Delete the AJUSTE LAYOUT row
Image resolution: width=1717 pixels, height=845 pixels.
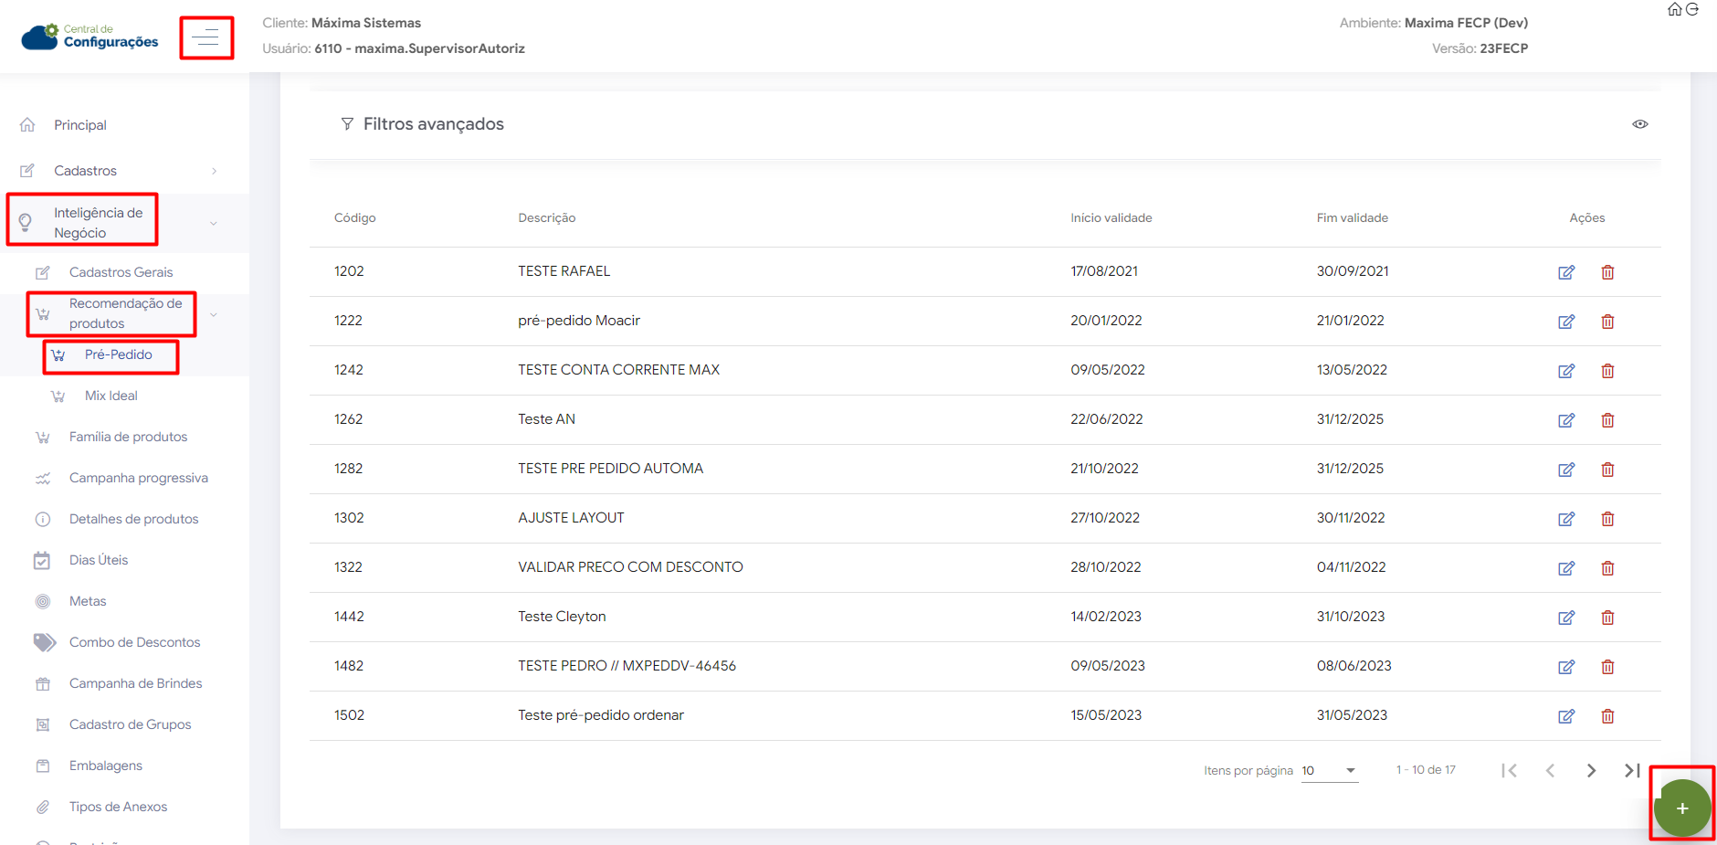click(1607, 519)
